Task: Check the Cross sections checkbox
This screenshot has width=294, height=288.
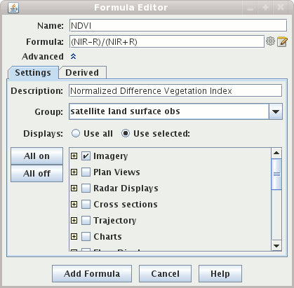Action: 86,204
